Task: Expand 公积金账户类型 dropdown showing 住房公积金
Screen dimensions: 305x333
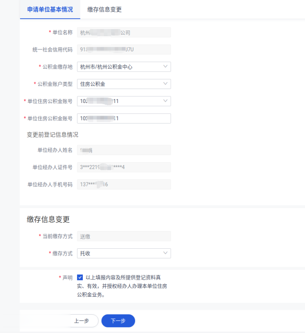Action: [x=124, y=84]
